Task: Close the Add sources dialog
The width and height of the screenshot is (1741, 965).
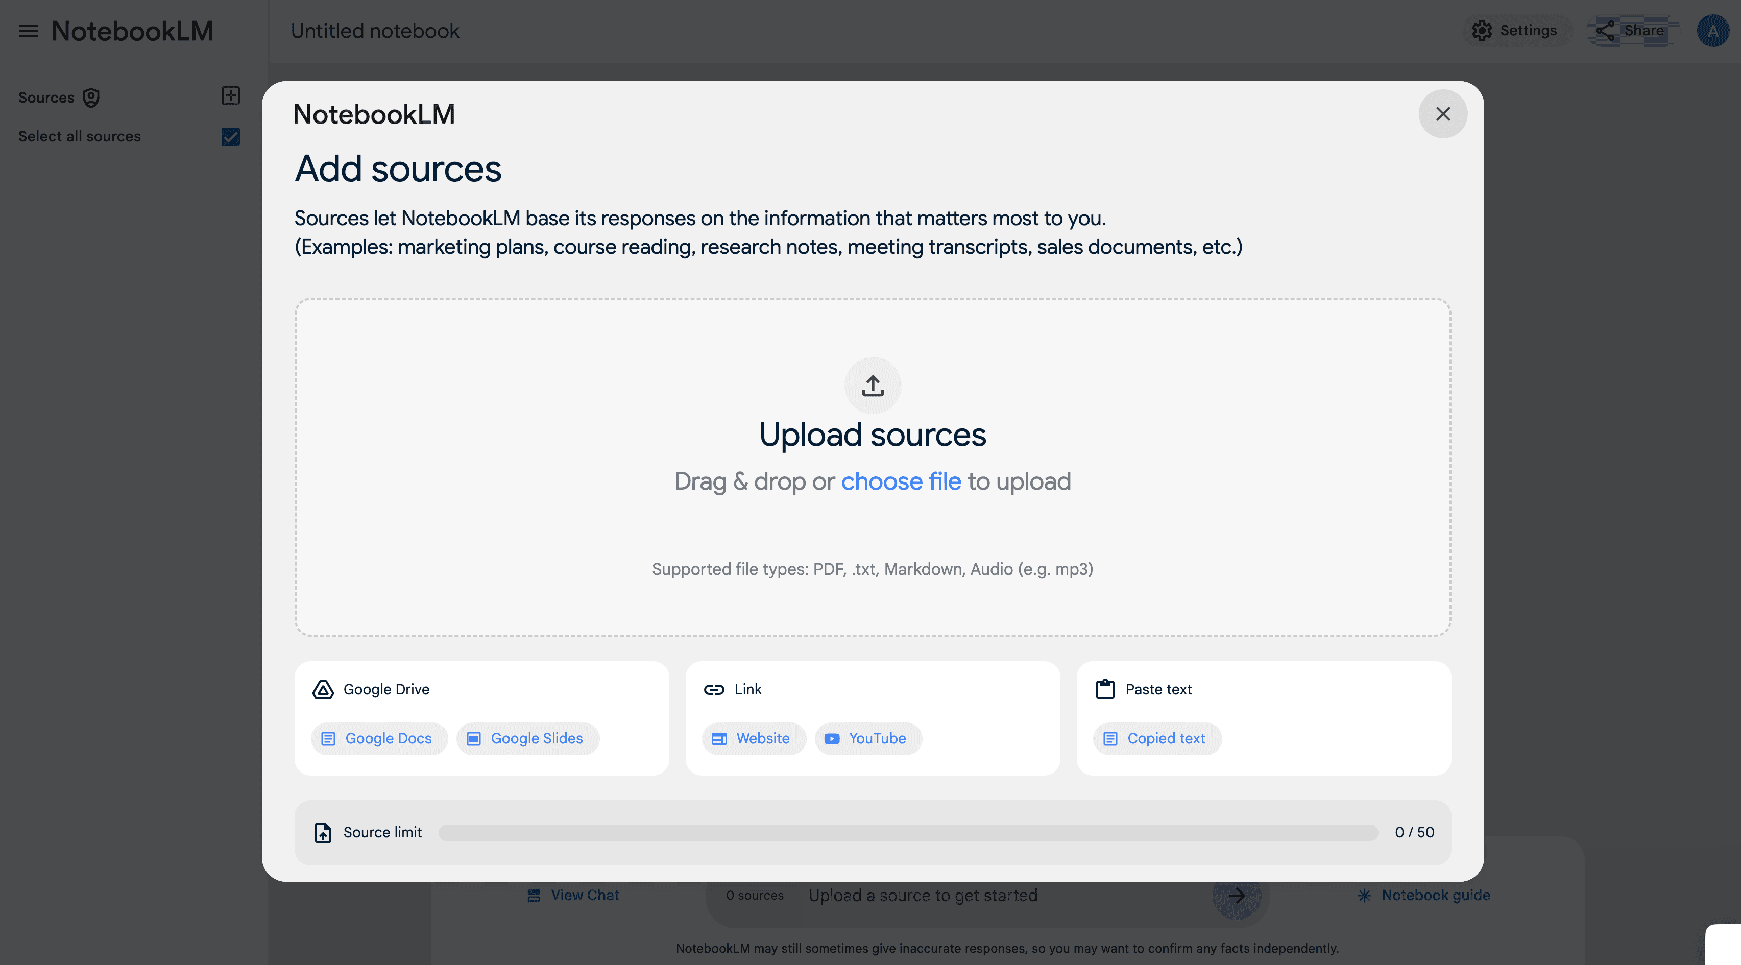Action: [x=1442, y=113]
